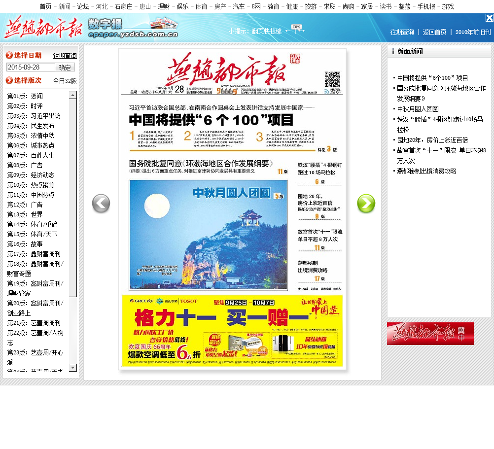
Task: Click the Yanzhao Dushibao red logo in the header
Action: [43, 28]
